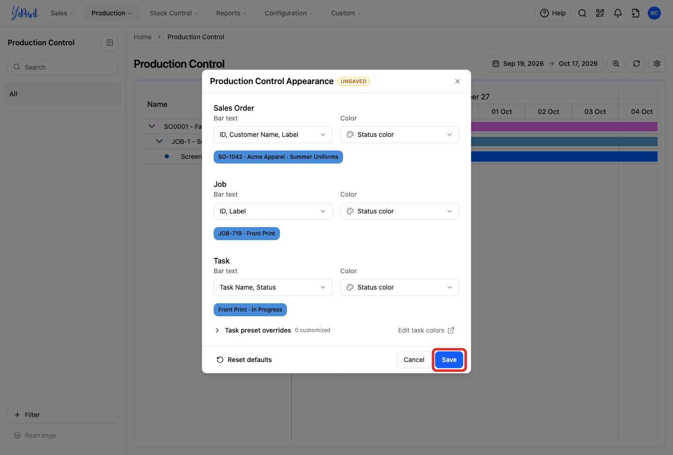Collapse the JOB-1 row
This screenshot has height=455, width=673.
(x=159, y=141)
